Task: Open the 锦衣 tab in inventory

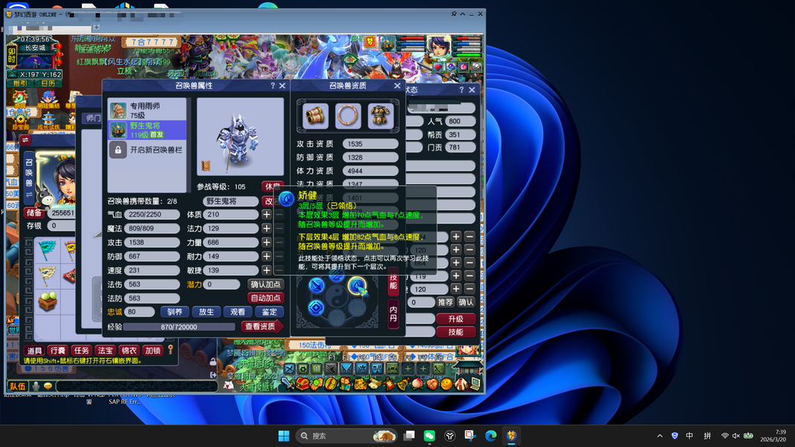Action: click(x=129, y=350)
